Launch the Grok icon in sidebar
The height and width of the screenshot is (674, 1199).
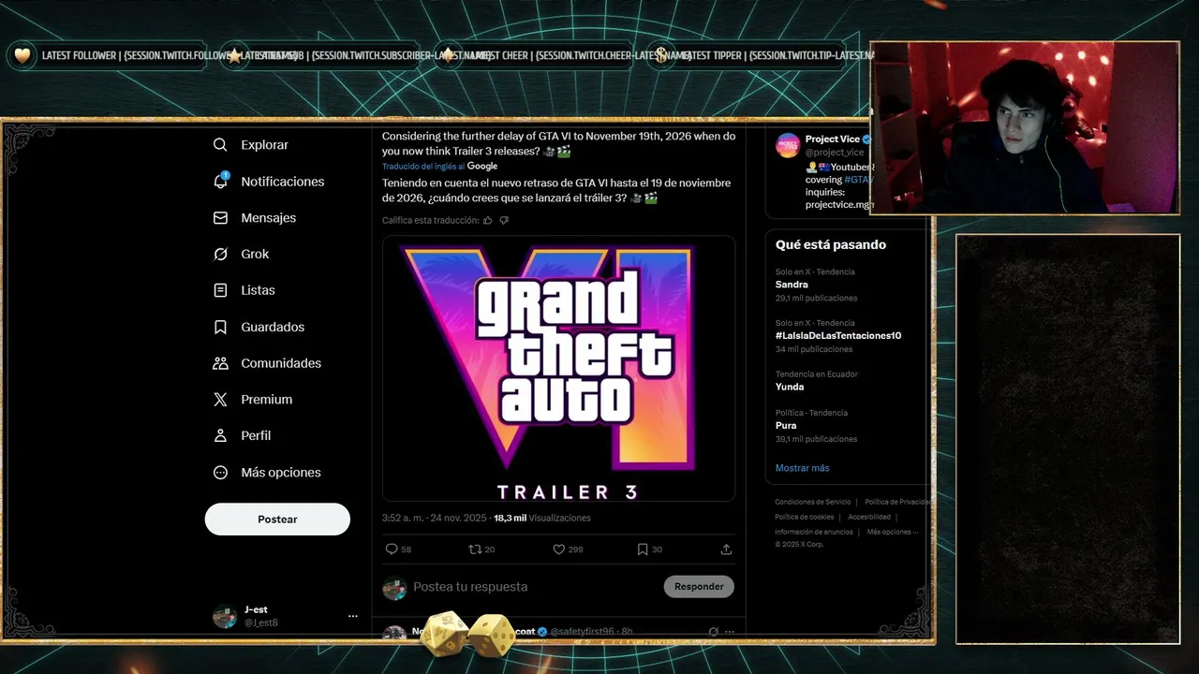220,254
